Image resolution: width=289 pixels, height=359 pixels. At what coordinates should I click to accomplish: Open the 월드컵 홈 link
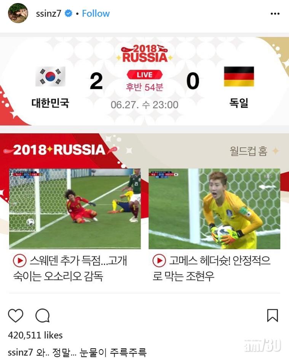click(x=248, y=151)
